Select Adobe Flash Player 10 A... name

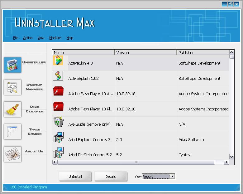point(91,94)
